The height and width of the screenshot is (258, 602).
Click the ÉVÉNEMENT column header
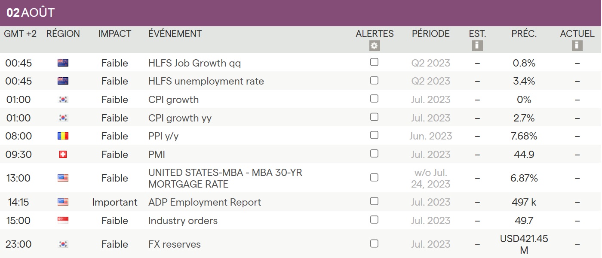[x=175, y=34]
